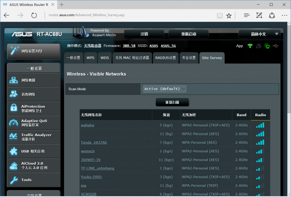Click the 重新扫描 rescan button
This screenshot has height=197, width=291.
coord(172,102)
